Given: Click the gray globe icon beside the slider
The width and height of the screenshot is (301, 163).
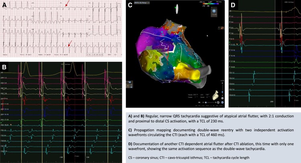Looking at the screenshot, I should click(x=218, y=103).
